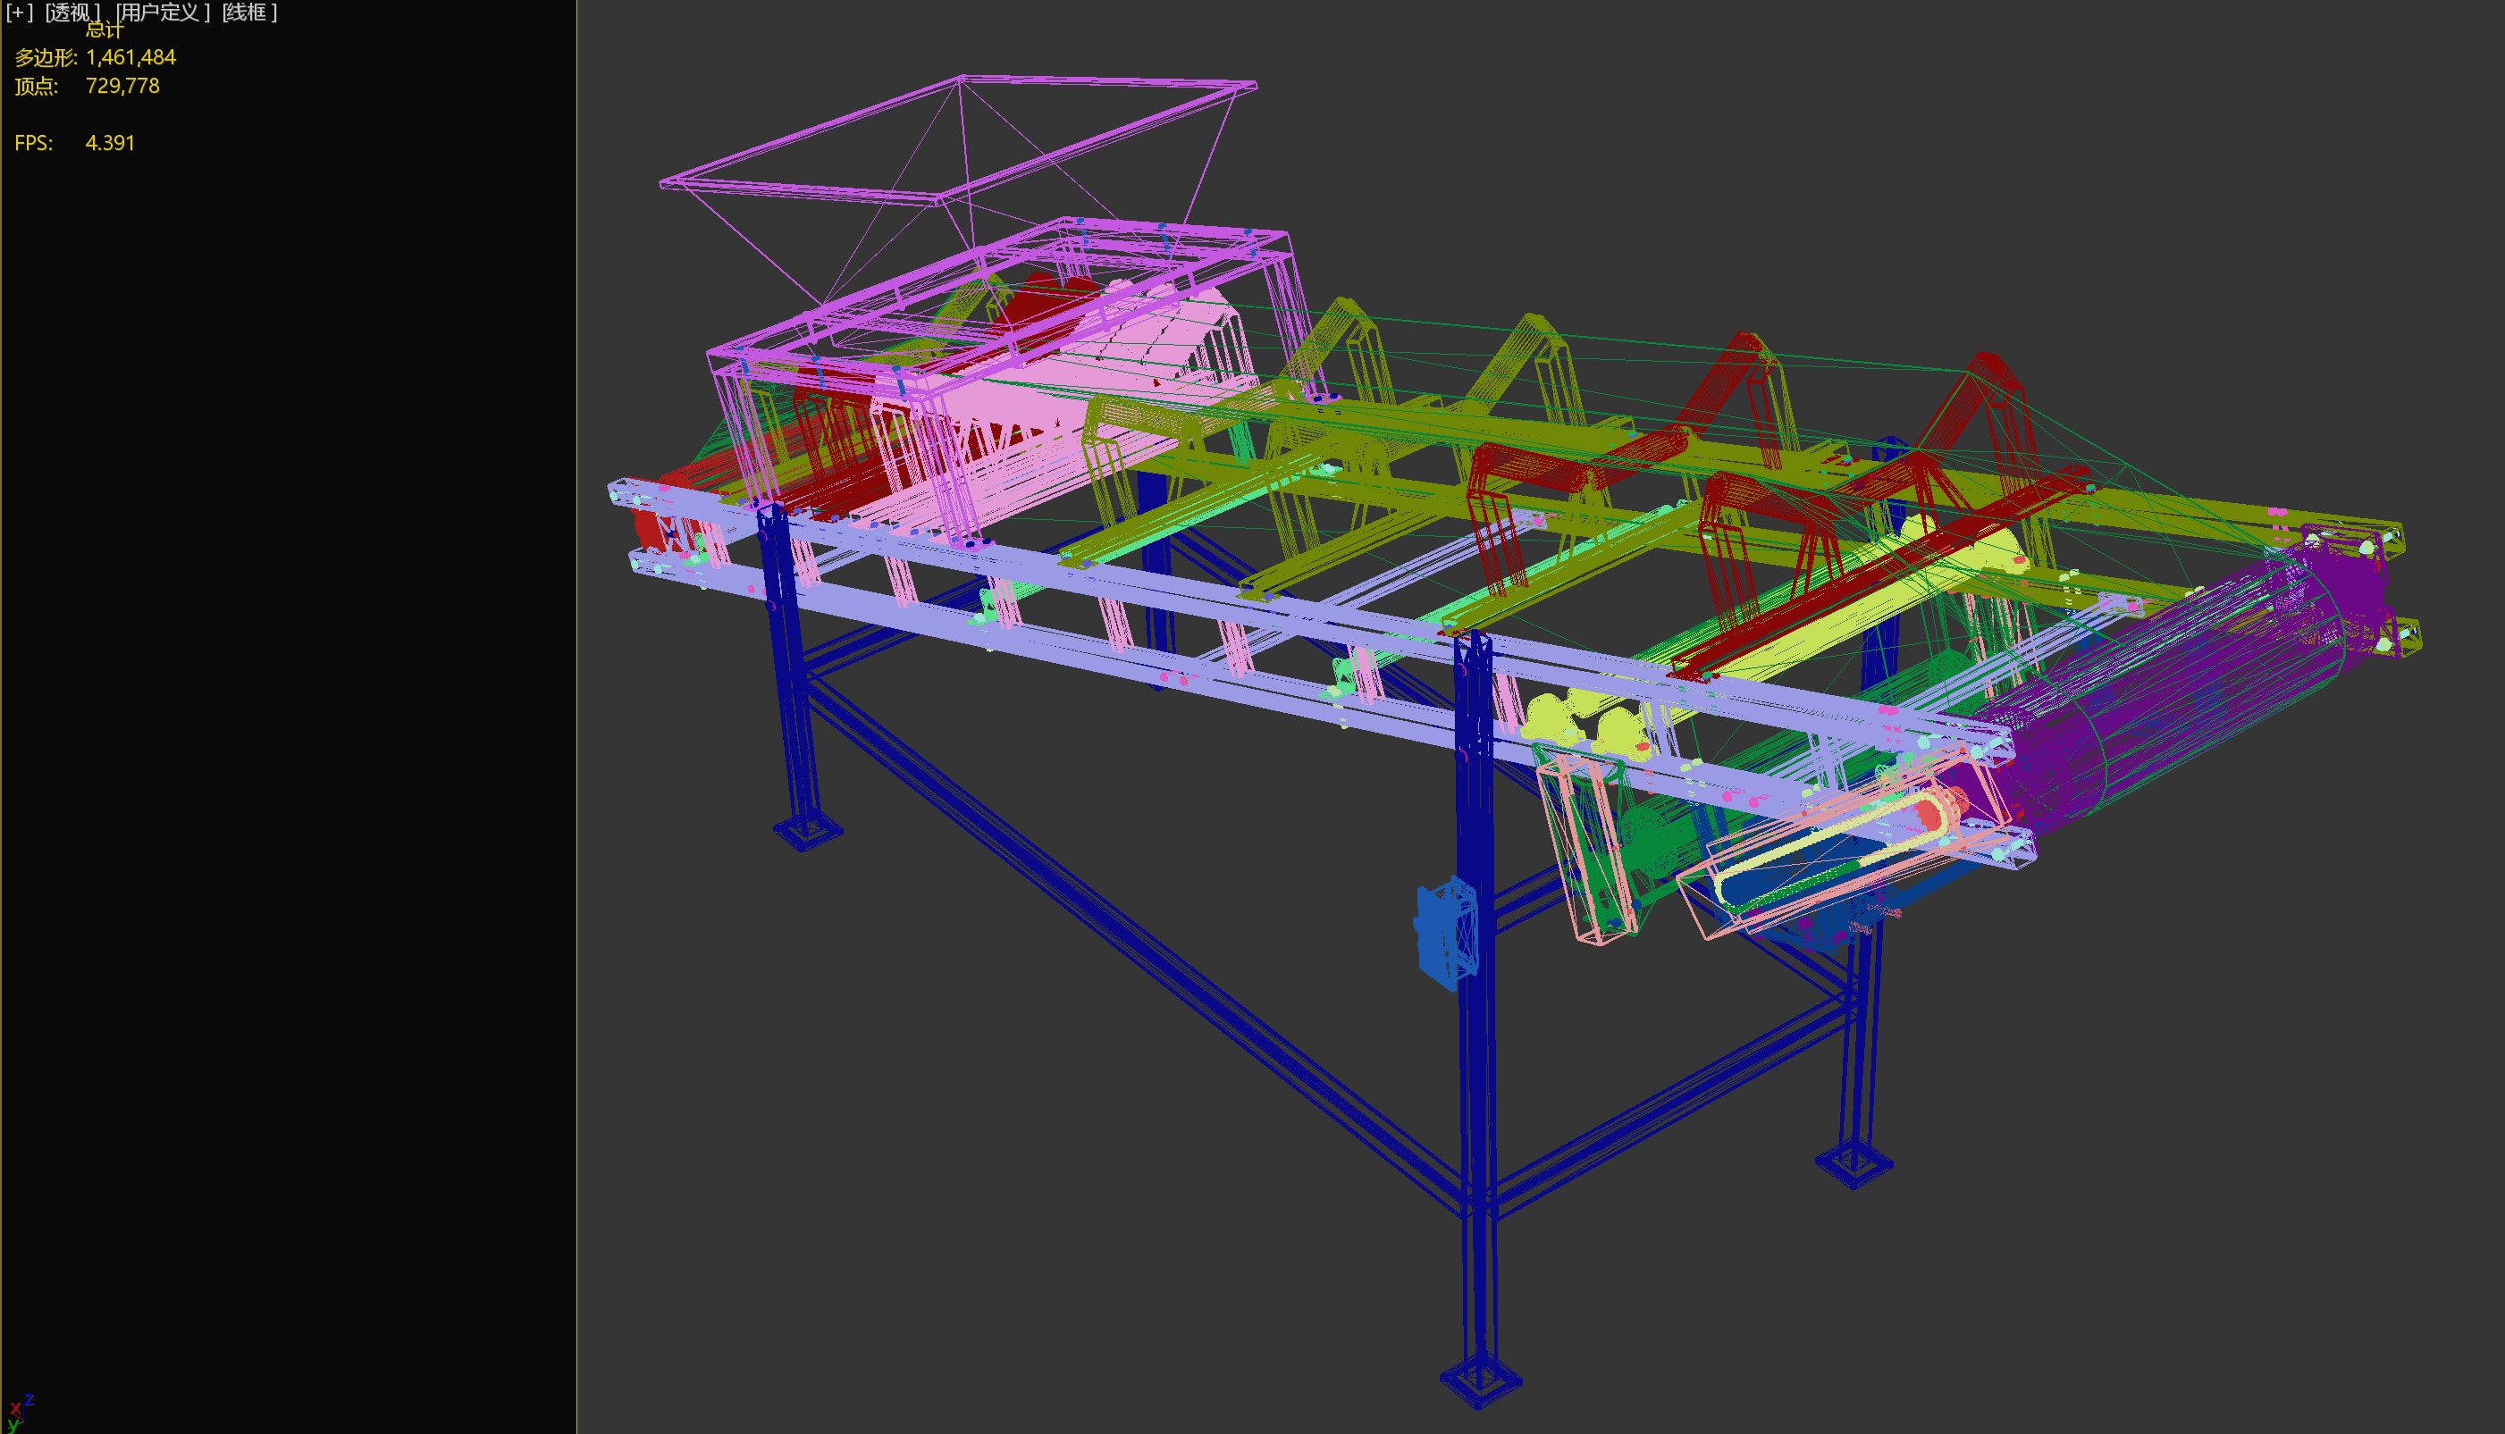2505x1434 pixels.
Task: Click the 顶点 count 729,778
Action: [x=122, y=86]
